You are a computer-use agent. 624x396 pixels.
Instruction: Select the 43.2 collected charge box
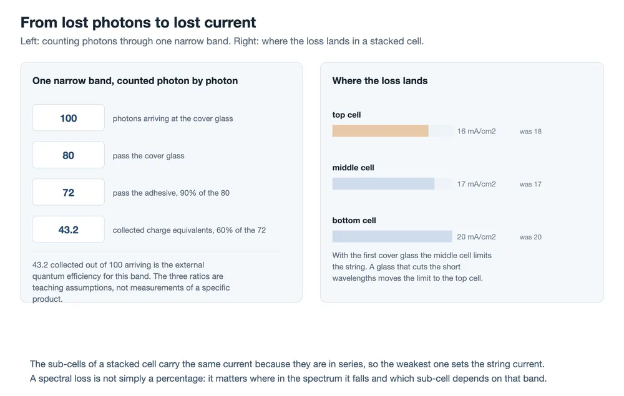(x=69, y=229)
